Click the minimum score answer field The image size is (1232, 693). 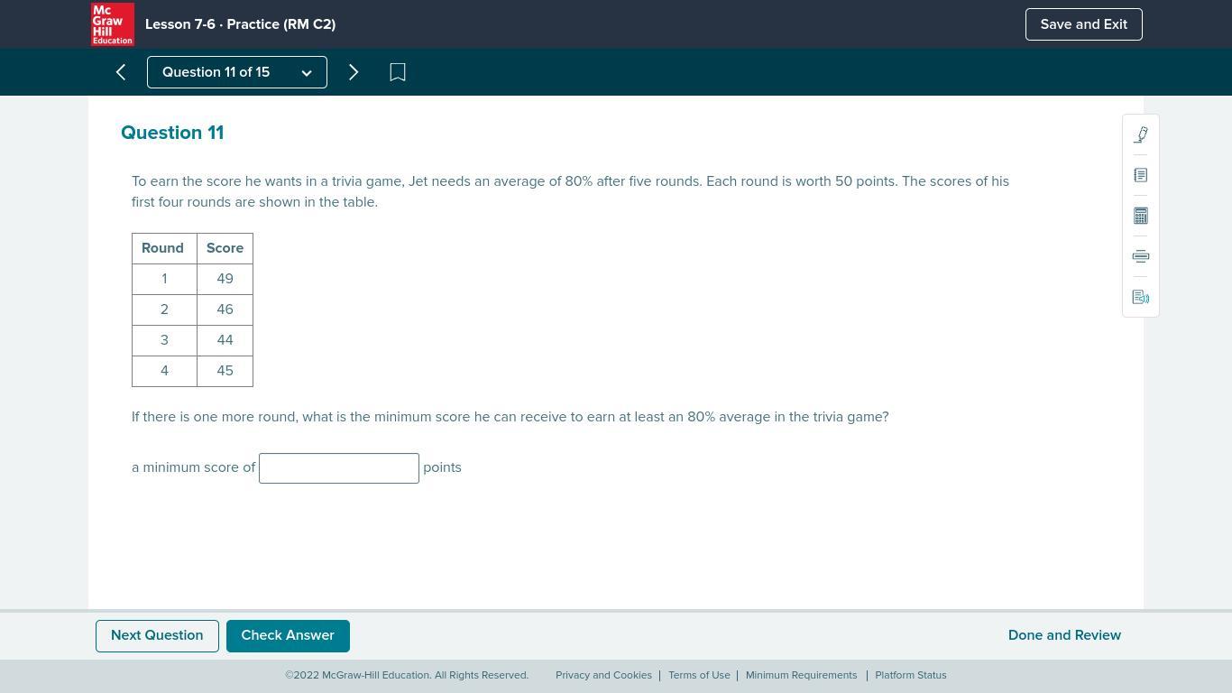click(339, 468)
